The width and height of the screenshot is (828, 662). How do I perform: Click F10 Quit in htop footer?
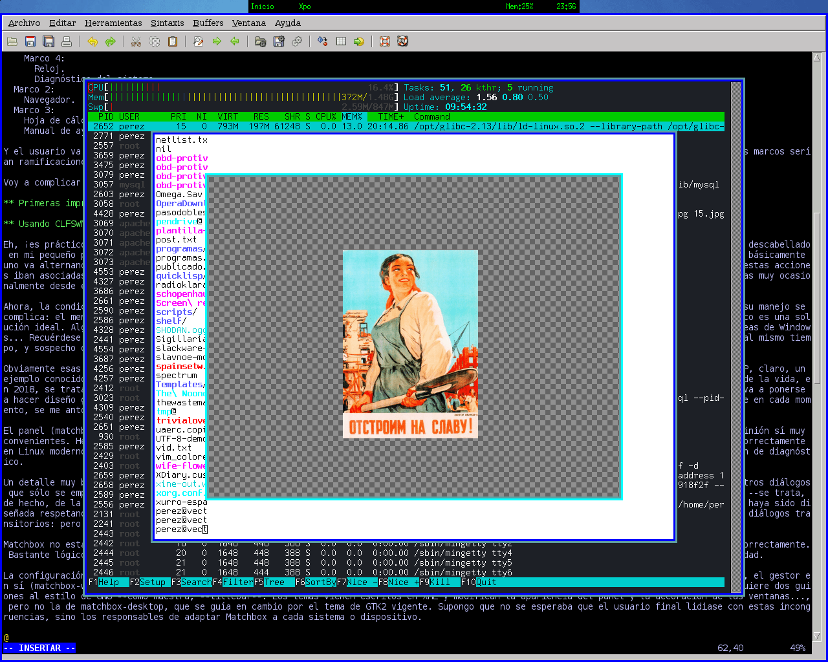[479, 582]
